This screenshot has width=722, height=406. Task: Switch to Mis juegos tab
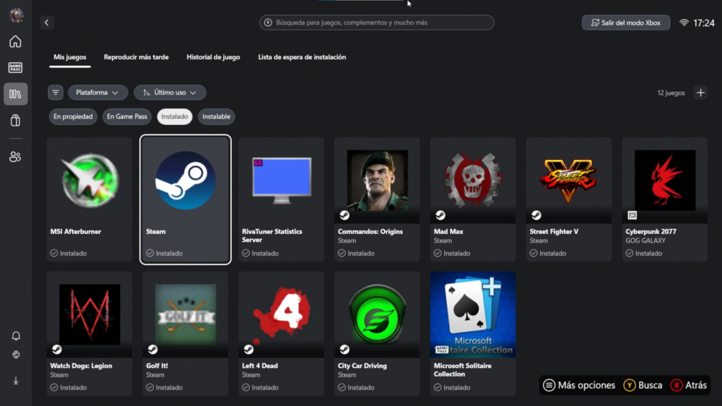pyautogui.click(x=70, y=57)
